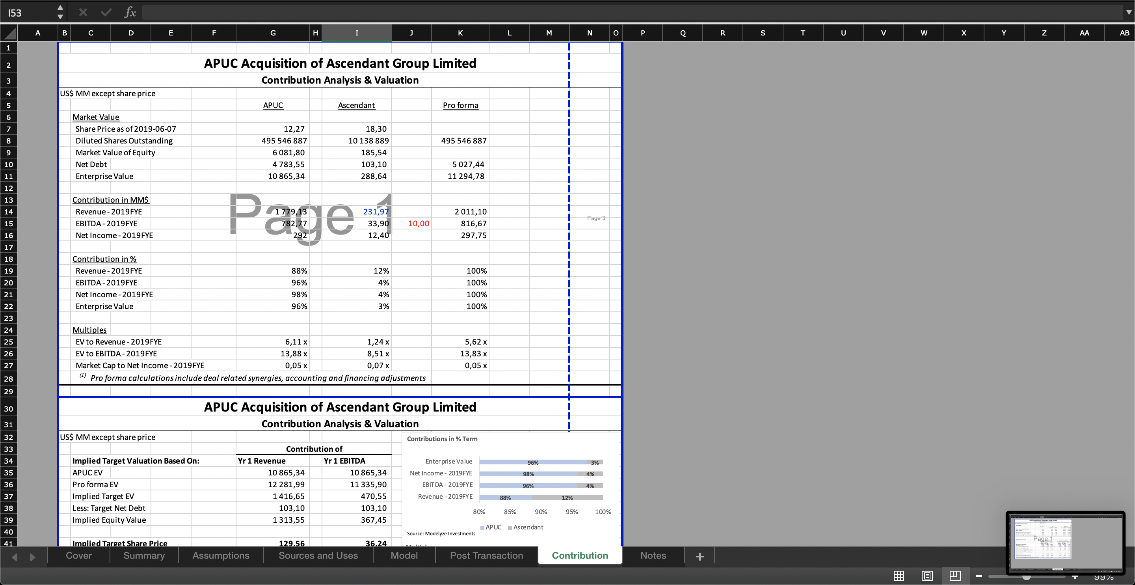Click into the formula bar field

coord(632,12)
